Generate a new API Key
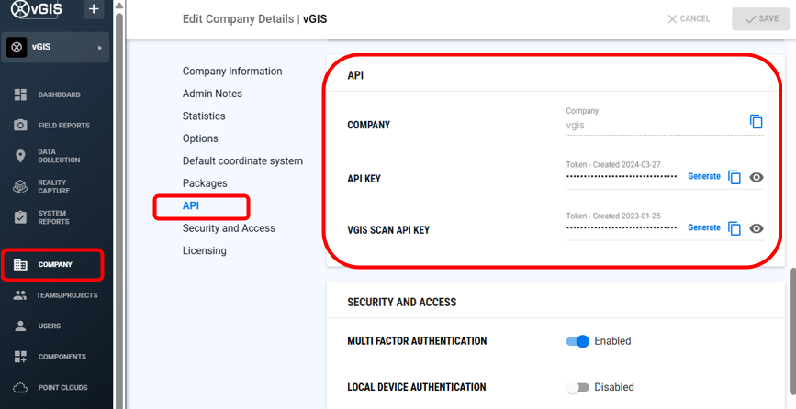This screenshot has width=796, height=409. click(x=704, y=176)
